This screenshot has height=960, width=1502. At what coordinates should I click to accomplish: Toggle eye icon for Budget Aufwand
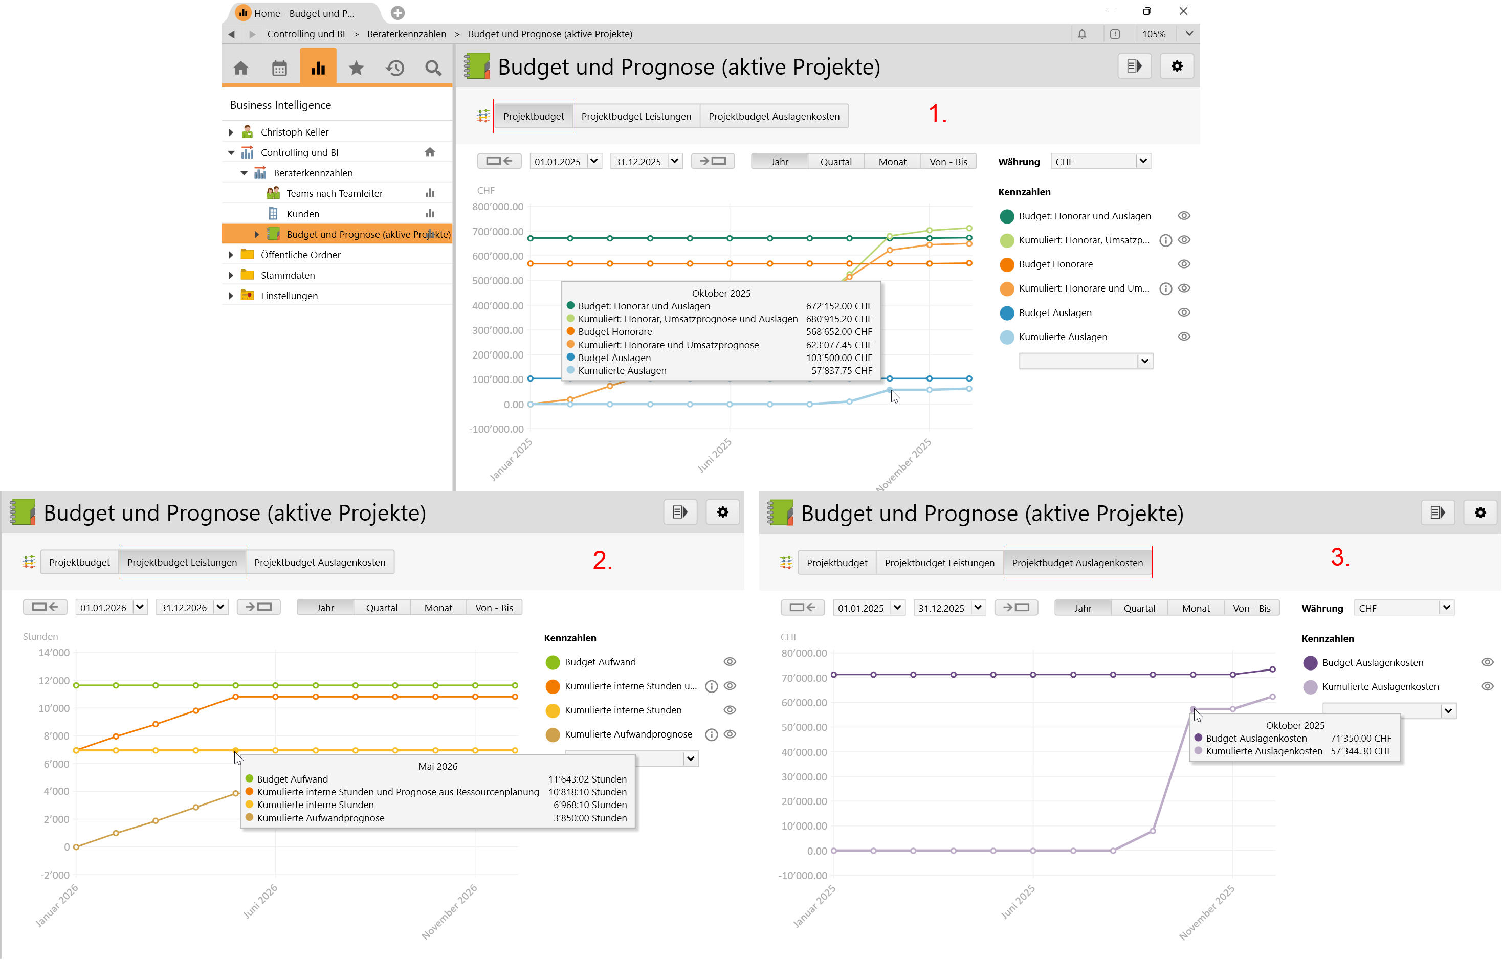coord(730,662)
